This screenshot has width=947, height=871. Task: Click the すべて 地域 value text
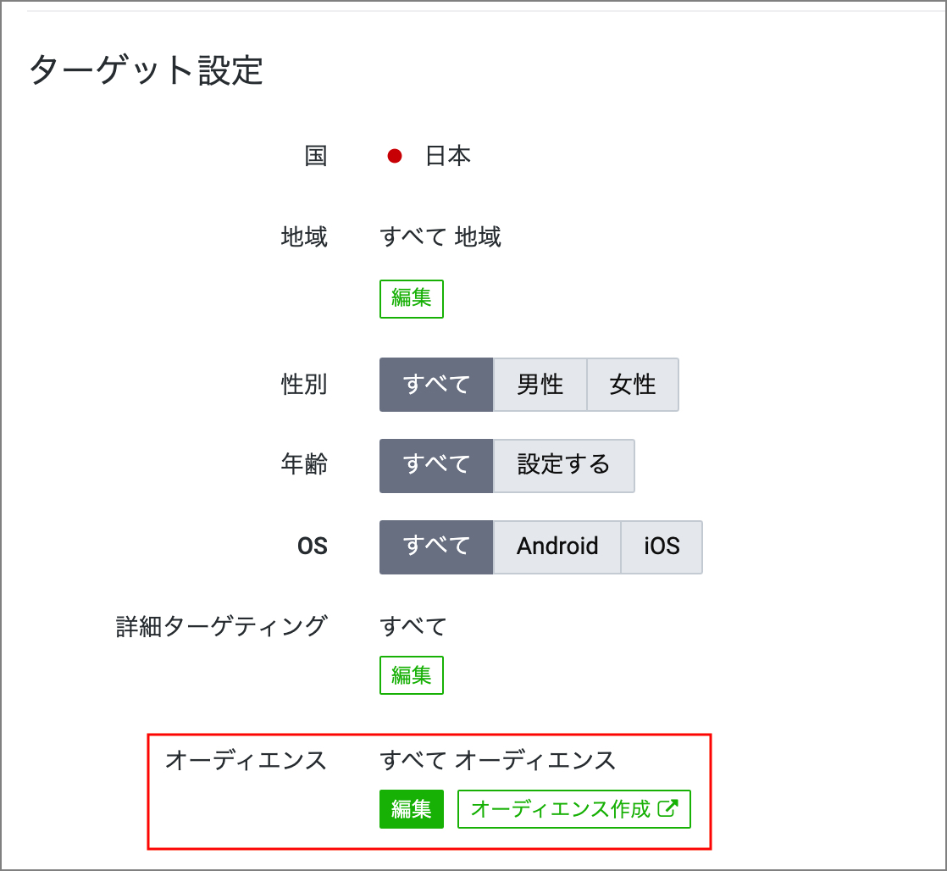[x=440, y=237]
